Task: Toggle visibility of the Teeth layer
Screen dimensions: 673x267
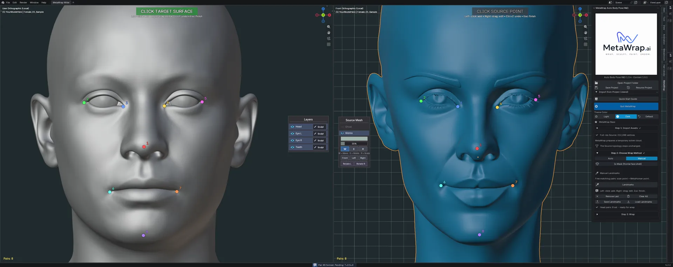Action: [292, 147]
